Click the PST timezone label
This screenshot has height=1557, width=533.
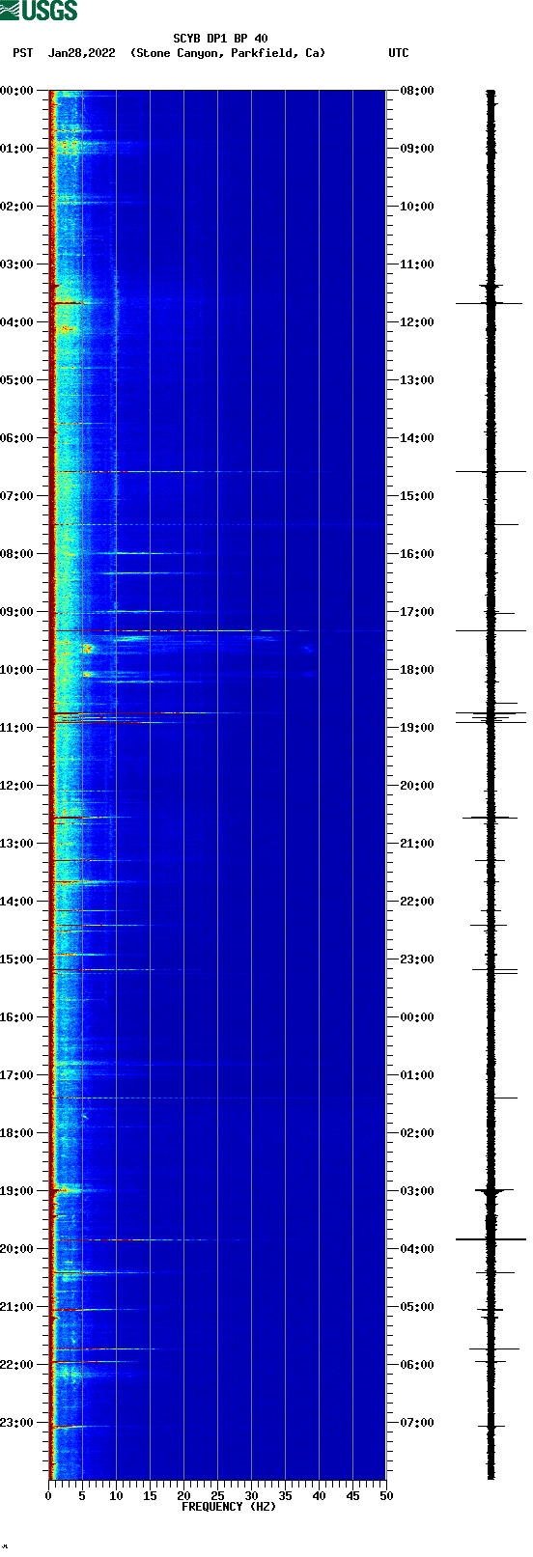pyautogui.click(x=22, y=53)
